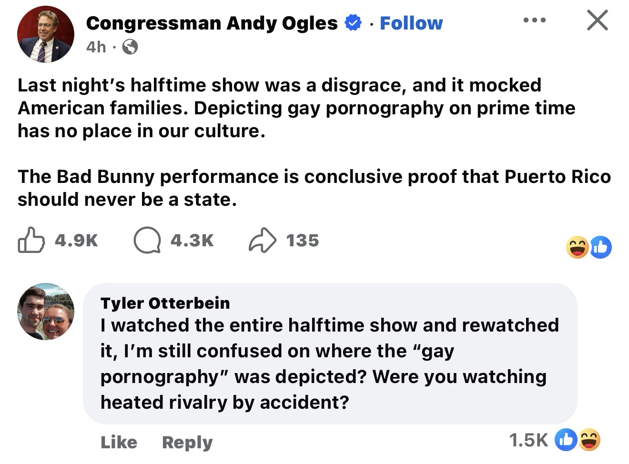Click Tyler Otterbein's comment avatar
Viewport: 629px width, 464px height.
point(46,312)
